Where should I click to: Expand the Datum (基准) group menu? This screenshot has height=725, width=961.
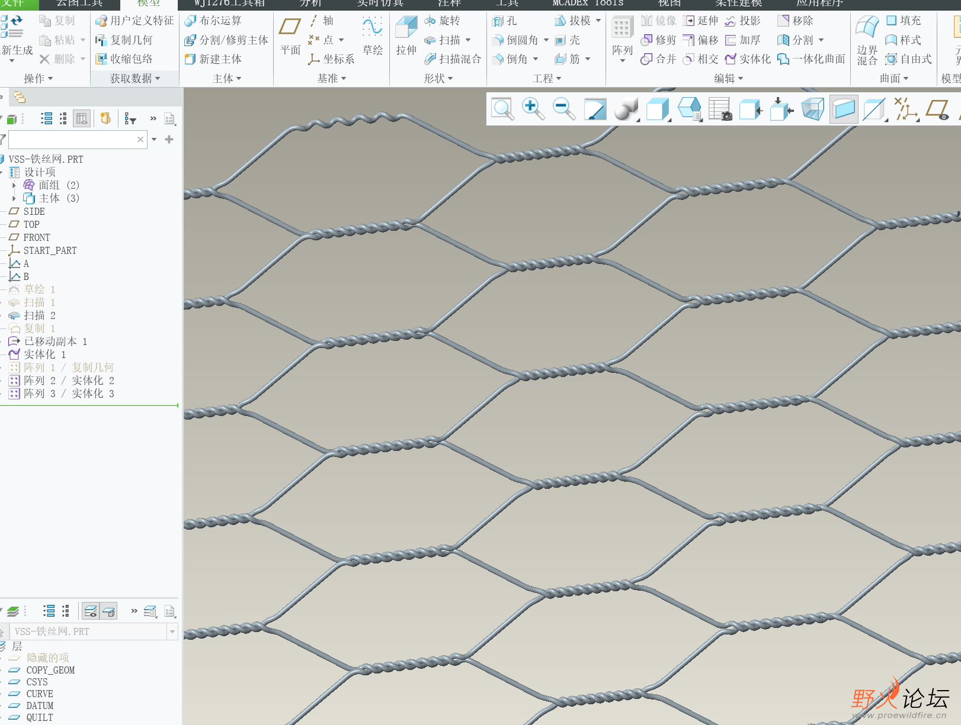[332, 78]
